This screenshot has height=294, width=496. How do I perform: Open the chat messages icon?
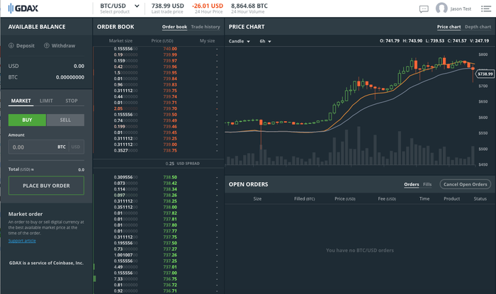(x=424, y=9)
